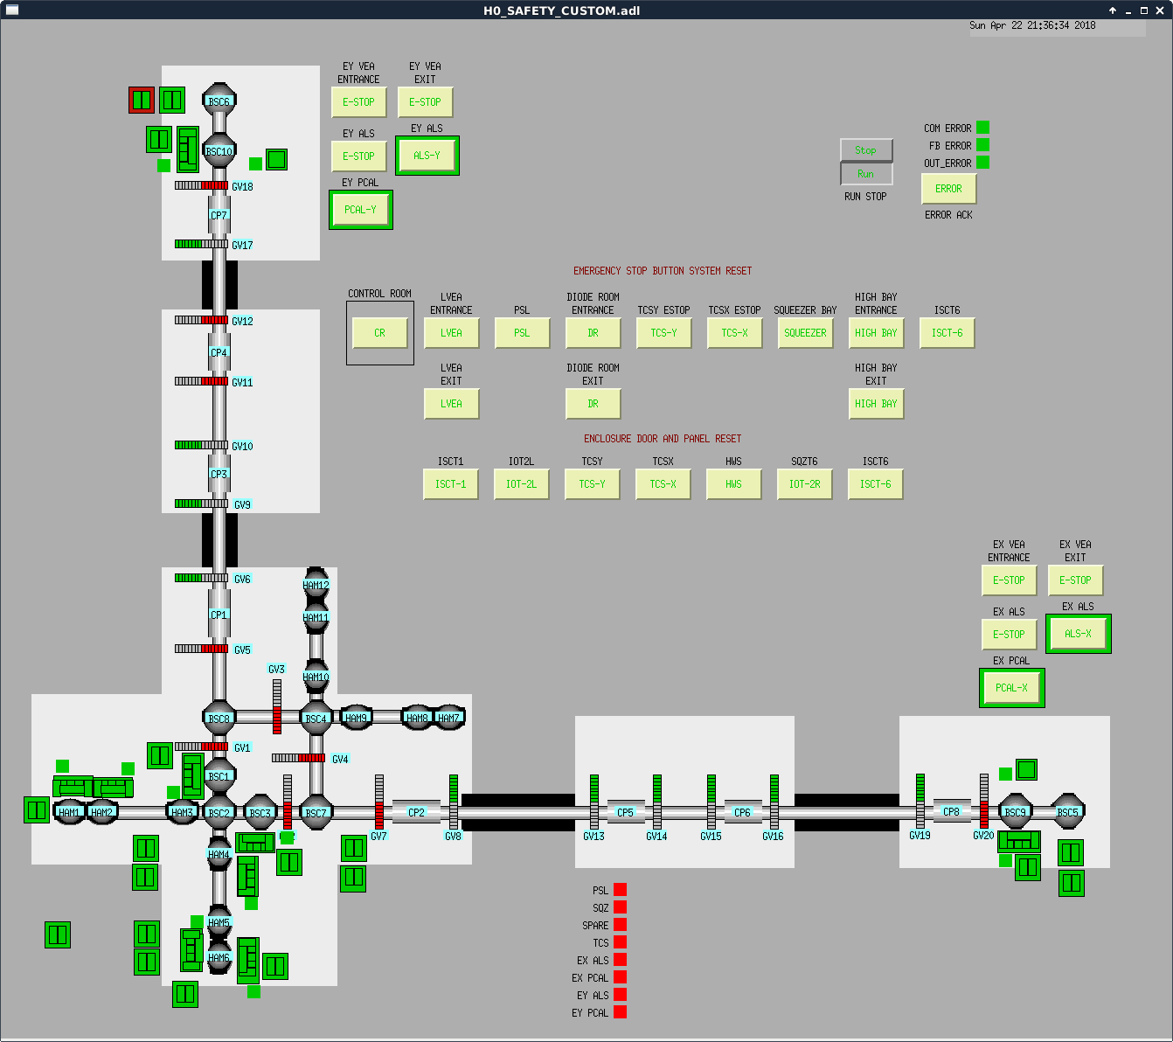
Task: Toggle the ALS-Y reset button
Action: click(x=427, y=156)
